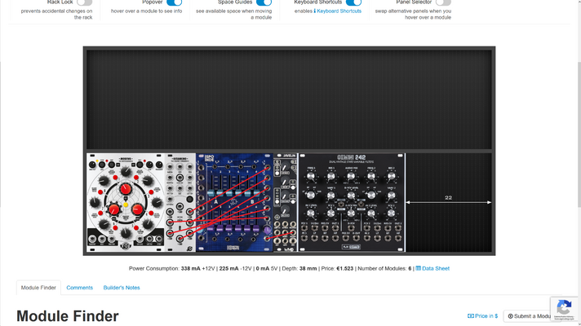Switch prices via Price in $ link

coord(483,316)
